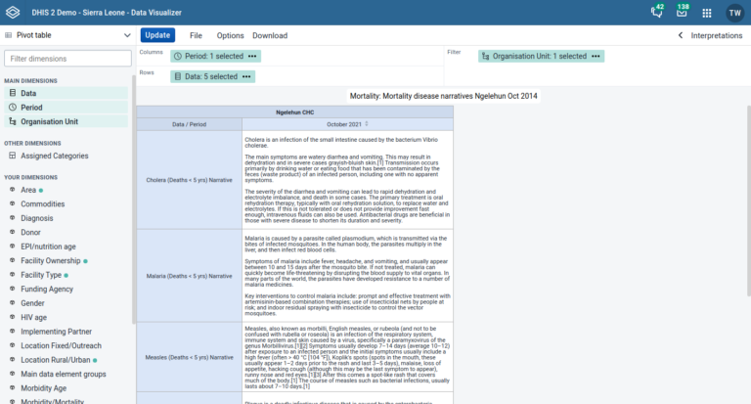751x404 pixels.
Task: Open the interpretations notification icon
Action: [x=657, y=13]
